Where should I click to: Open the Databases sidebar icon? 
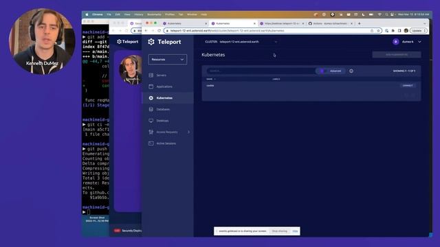[151, 109]
